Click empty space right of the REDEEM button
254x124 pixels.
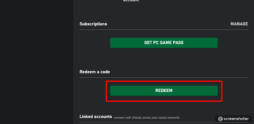[x=235, y=91]
